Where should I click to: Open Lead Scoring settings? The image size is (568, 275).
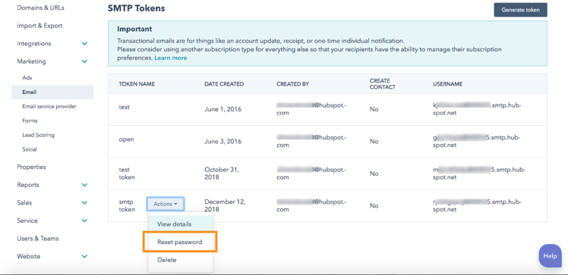39,135
